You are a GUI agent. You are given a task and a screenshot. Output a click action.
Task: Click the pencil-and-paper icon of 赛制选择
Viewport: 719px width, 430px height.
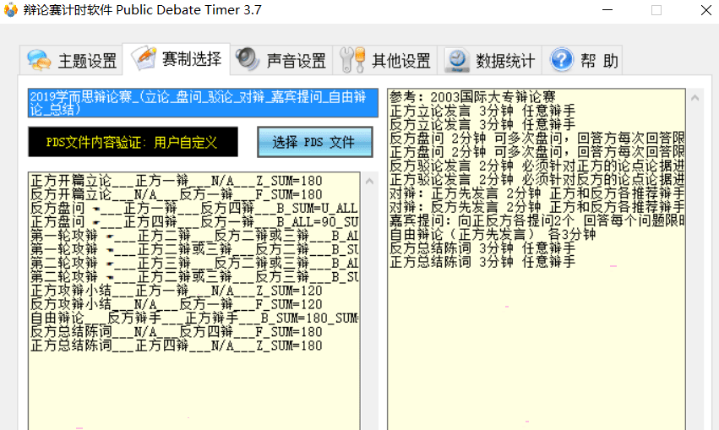(x=144, y=57)
